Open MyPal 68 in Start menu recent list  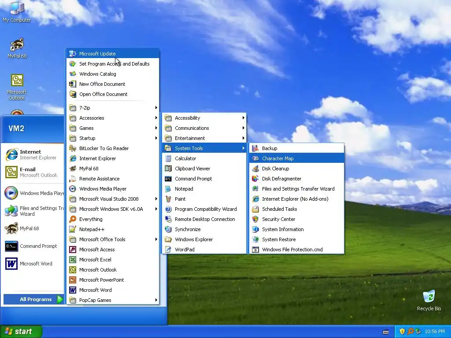click(x=33, y=228)
